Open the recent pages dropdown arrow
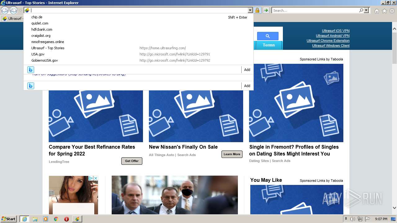This screenshot has height=223, width=397. click(x=20, y=11)
